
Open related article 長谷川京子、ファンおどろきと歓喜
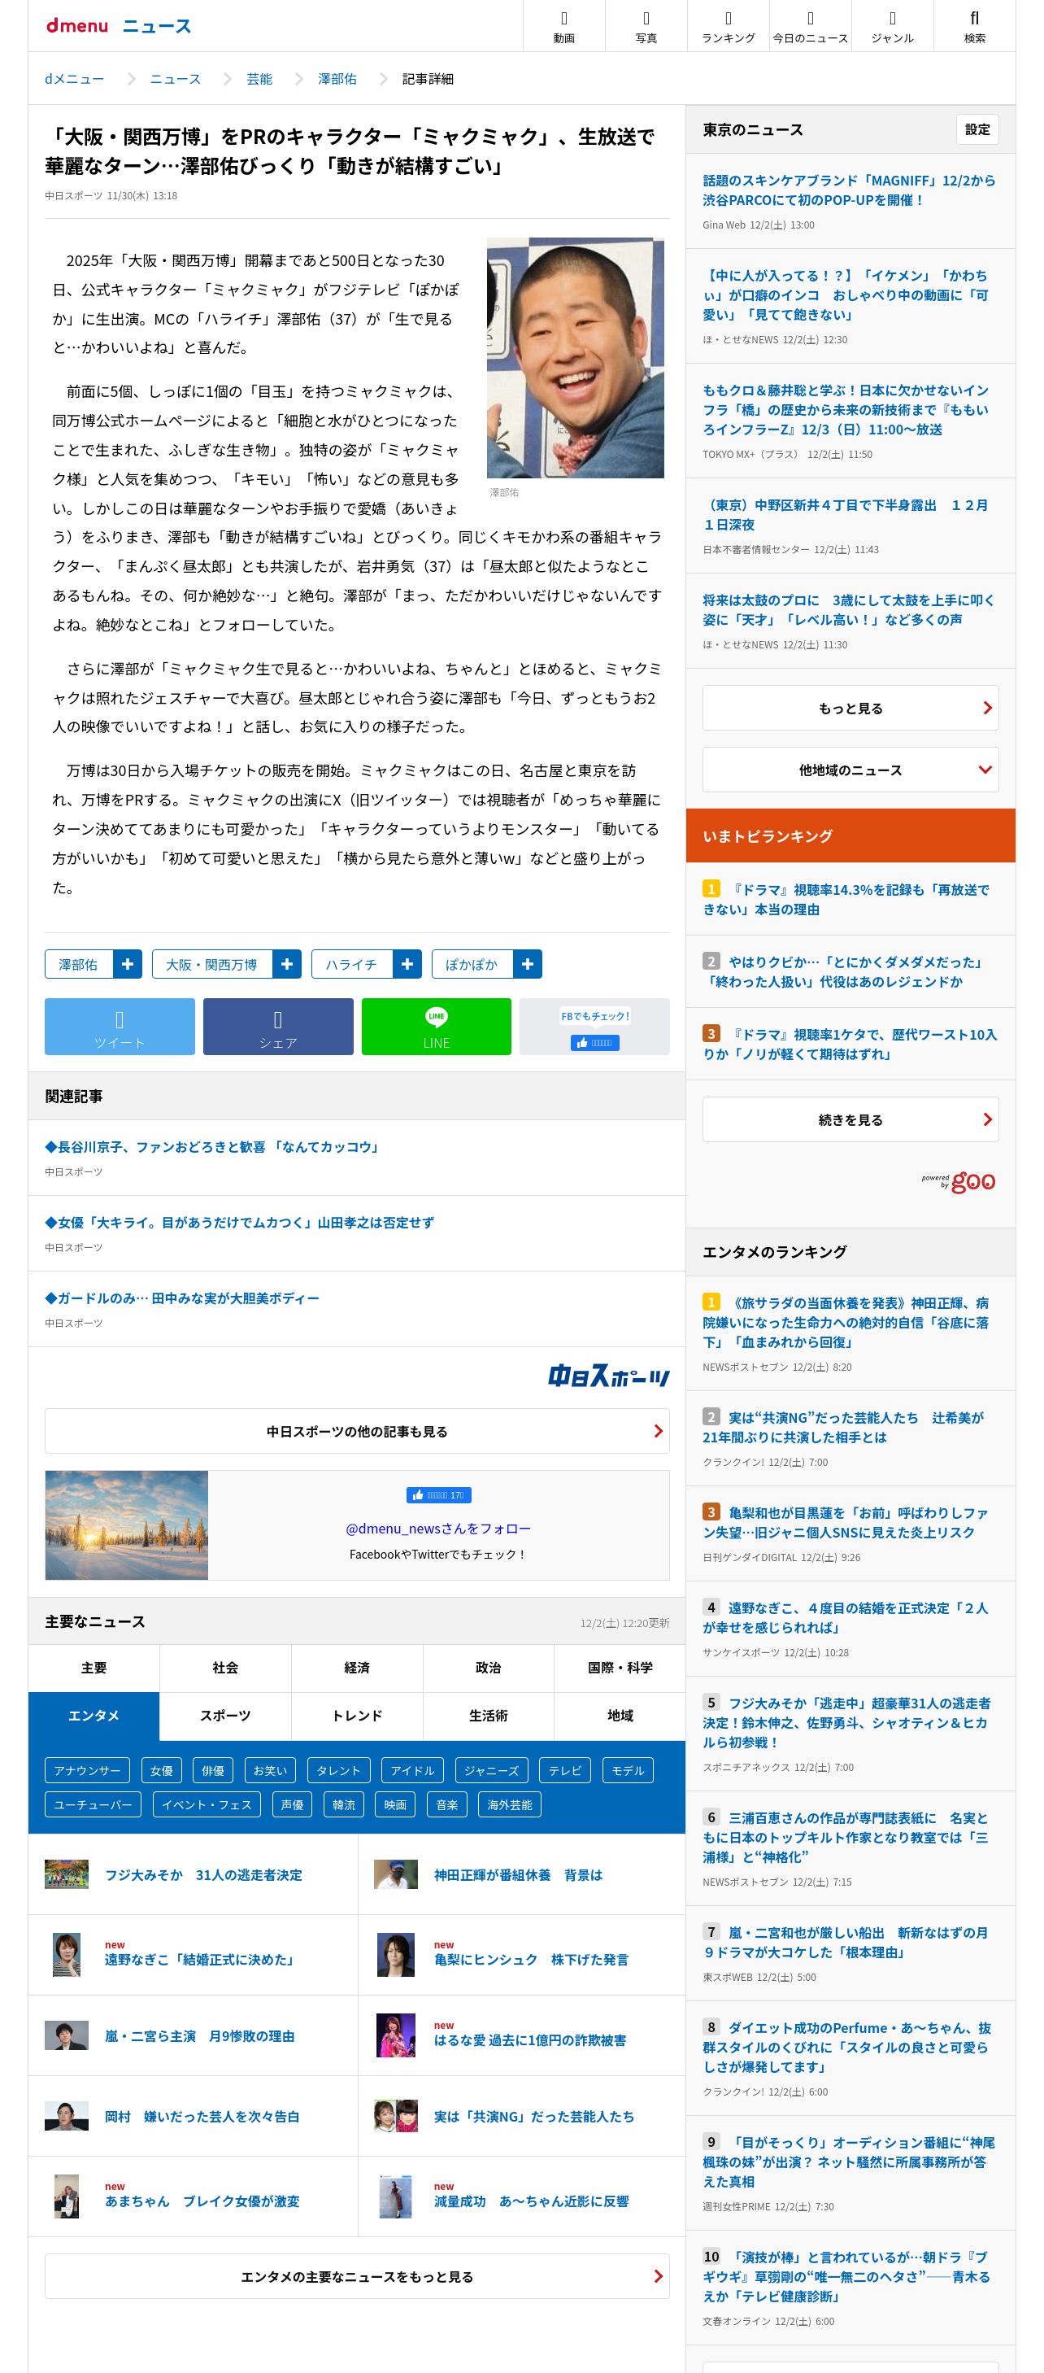pyautogui.click(x=213, y=1146)
